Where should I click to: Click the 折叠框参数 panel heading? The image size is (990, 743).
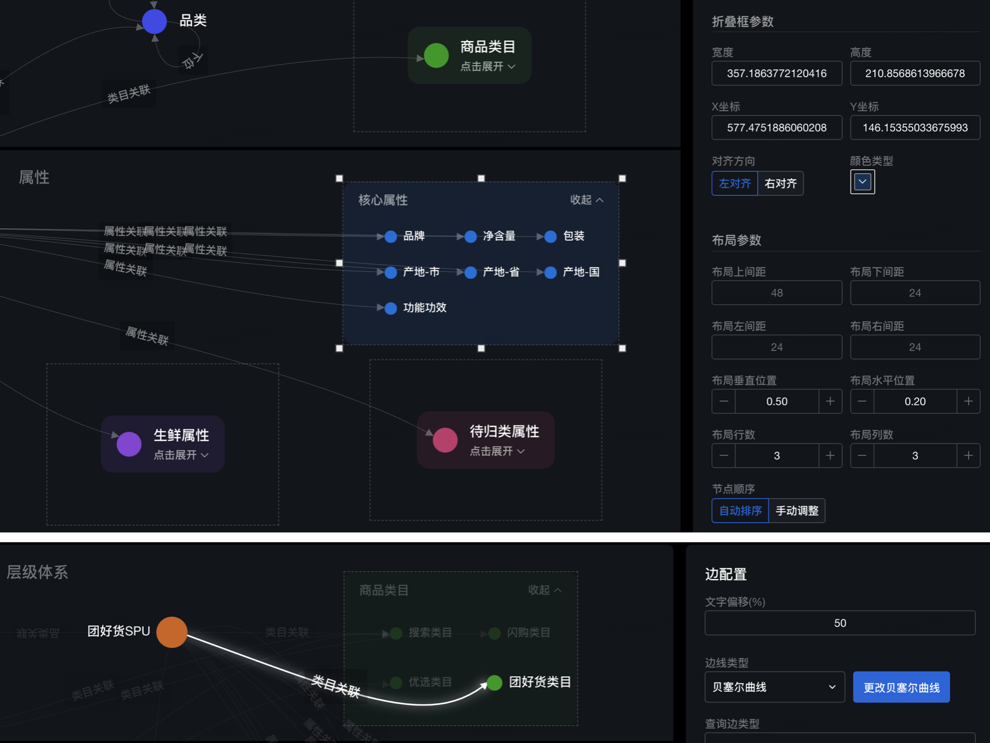click(742, 21)
